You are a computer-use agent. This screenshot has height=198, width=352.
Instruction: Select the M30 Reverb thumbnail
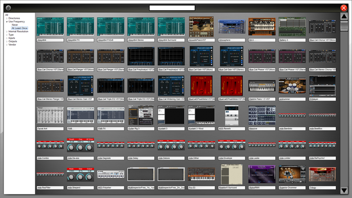pyautogui.click(x=232, y=115)
